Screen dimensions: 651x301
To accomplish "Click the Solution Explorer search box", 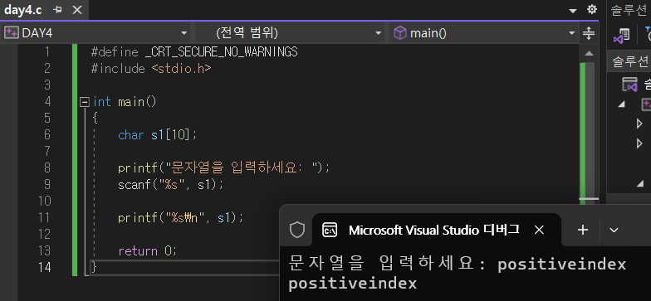I will coord(630,61).
